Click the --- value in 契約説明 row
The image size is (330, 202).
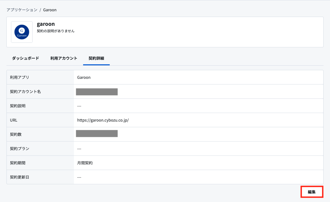[x=79, y=106]
